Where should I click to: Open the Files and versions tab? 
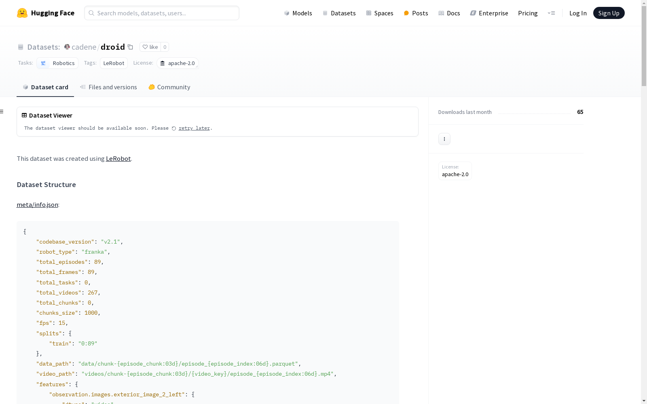tap(108, 87)
